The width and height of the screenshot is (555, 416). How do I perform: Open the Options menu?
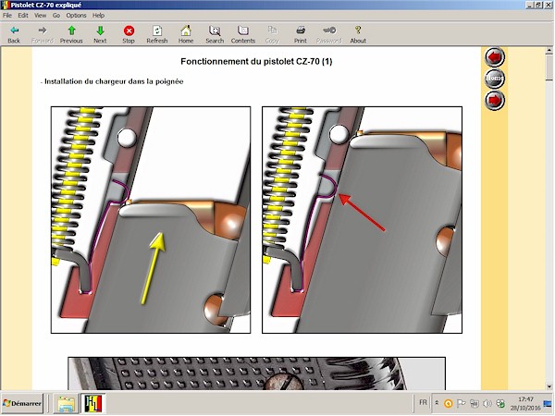[x=76, y=15]
